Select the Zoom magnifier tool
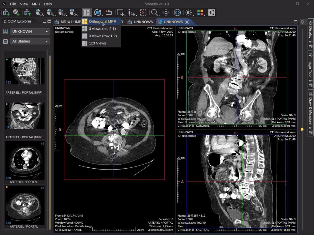The height and width of the screenshot is (235, 314). click(154, 13)
